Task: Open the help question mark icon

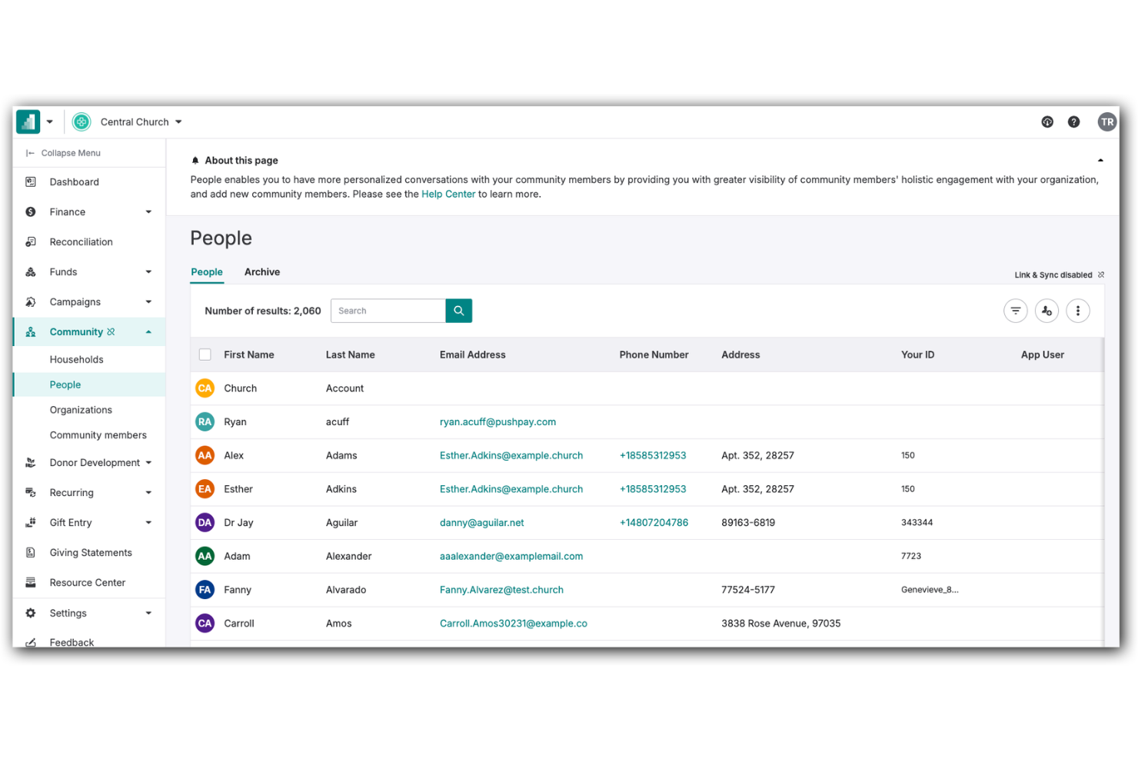Action: pos(1074,122)
